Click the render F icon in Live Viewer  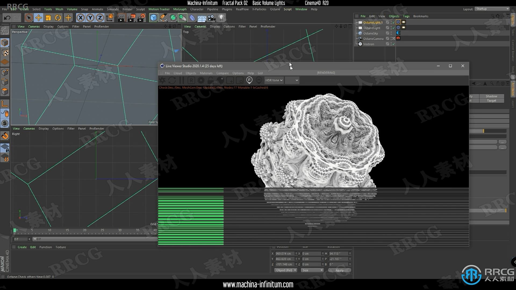pyautogui.click(x=249, y=80)
